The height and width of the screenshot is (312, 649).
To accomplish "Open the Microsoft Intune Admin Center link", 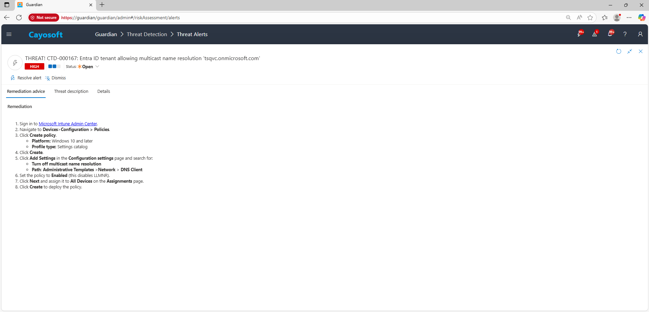I will pyautogui.click(x=68, y=124).
